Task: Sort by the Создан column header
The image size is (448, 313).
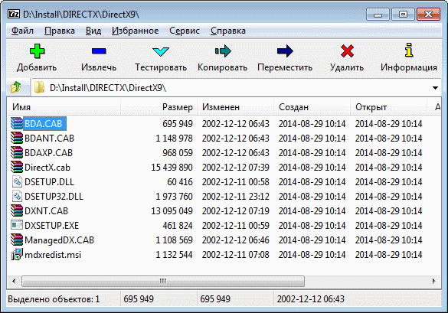Action: pyautogui.click(x=312, y=107)
